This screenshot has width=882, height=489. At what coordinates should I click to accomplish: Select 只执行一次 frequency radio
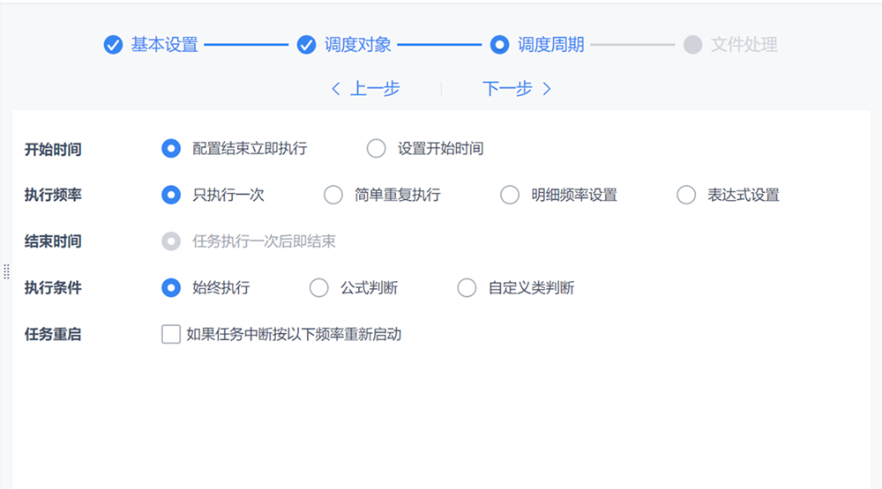[171, 195]
